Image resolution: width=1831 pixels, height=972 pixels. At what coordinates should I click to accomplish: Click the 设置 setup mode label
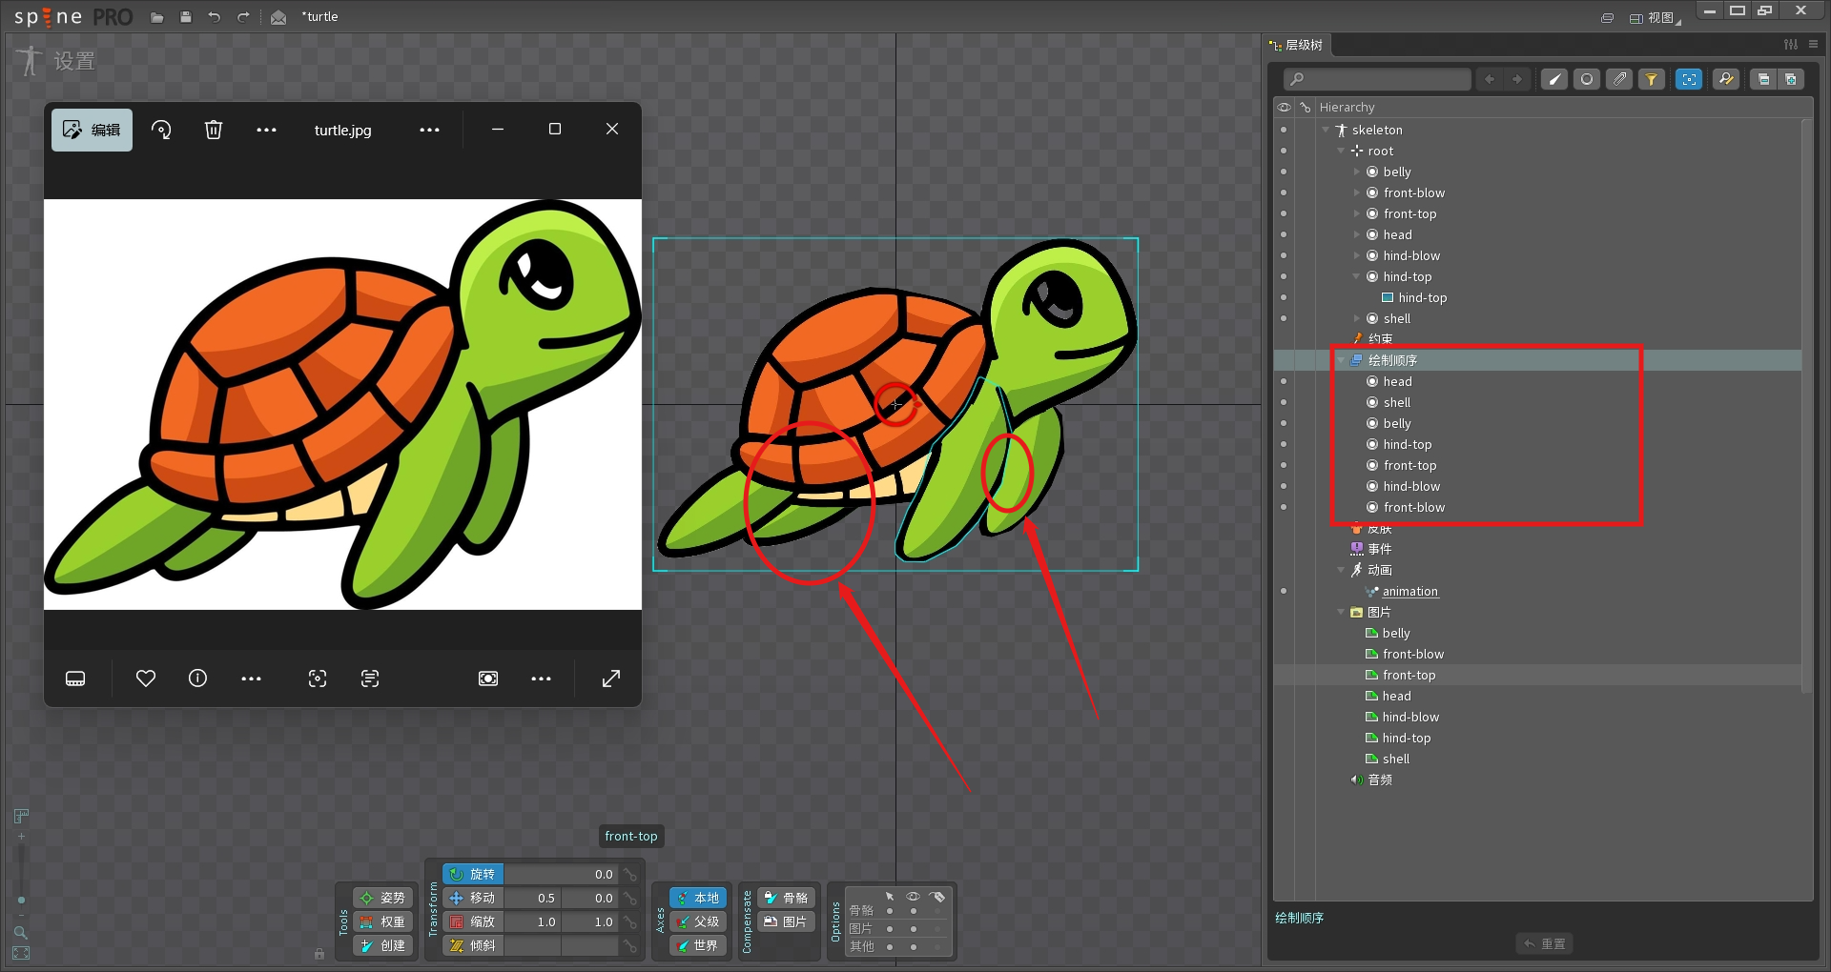click(x=74, y=61)
